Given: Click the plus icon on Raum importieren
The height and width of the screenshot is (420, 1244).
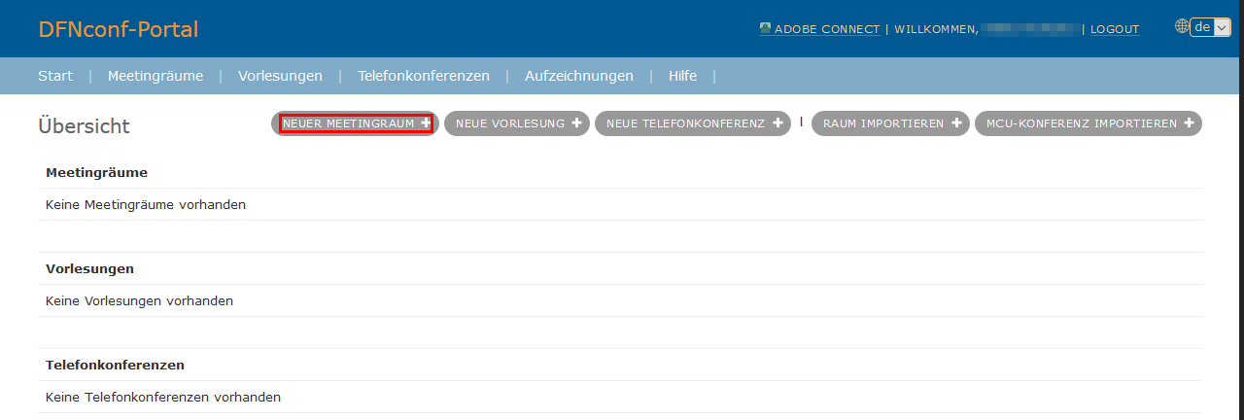Looking at the screenshot, I should 956,123.
